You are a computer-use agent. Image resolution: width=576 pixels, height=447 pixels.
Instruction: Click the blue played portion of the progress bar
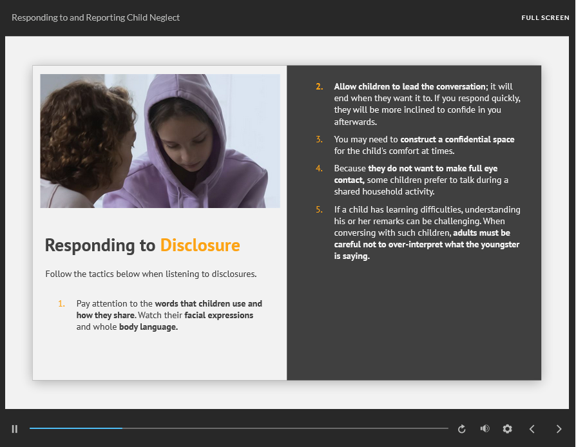75,428
